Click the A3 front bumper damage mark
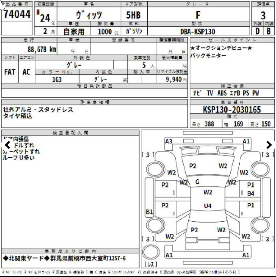The width and height of the screenshot is (276, 277). [168, 141]
